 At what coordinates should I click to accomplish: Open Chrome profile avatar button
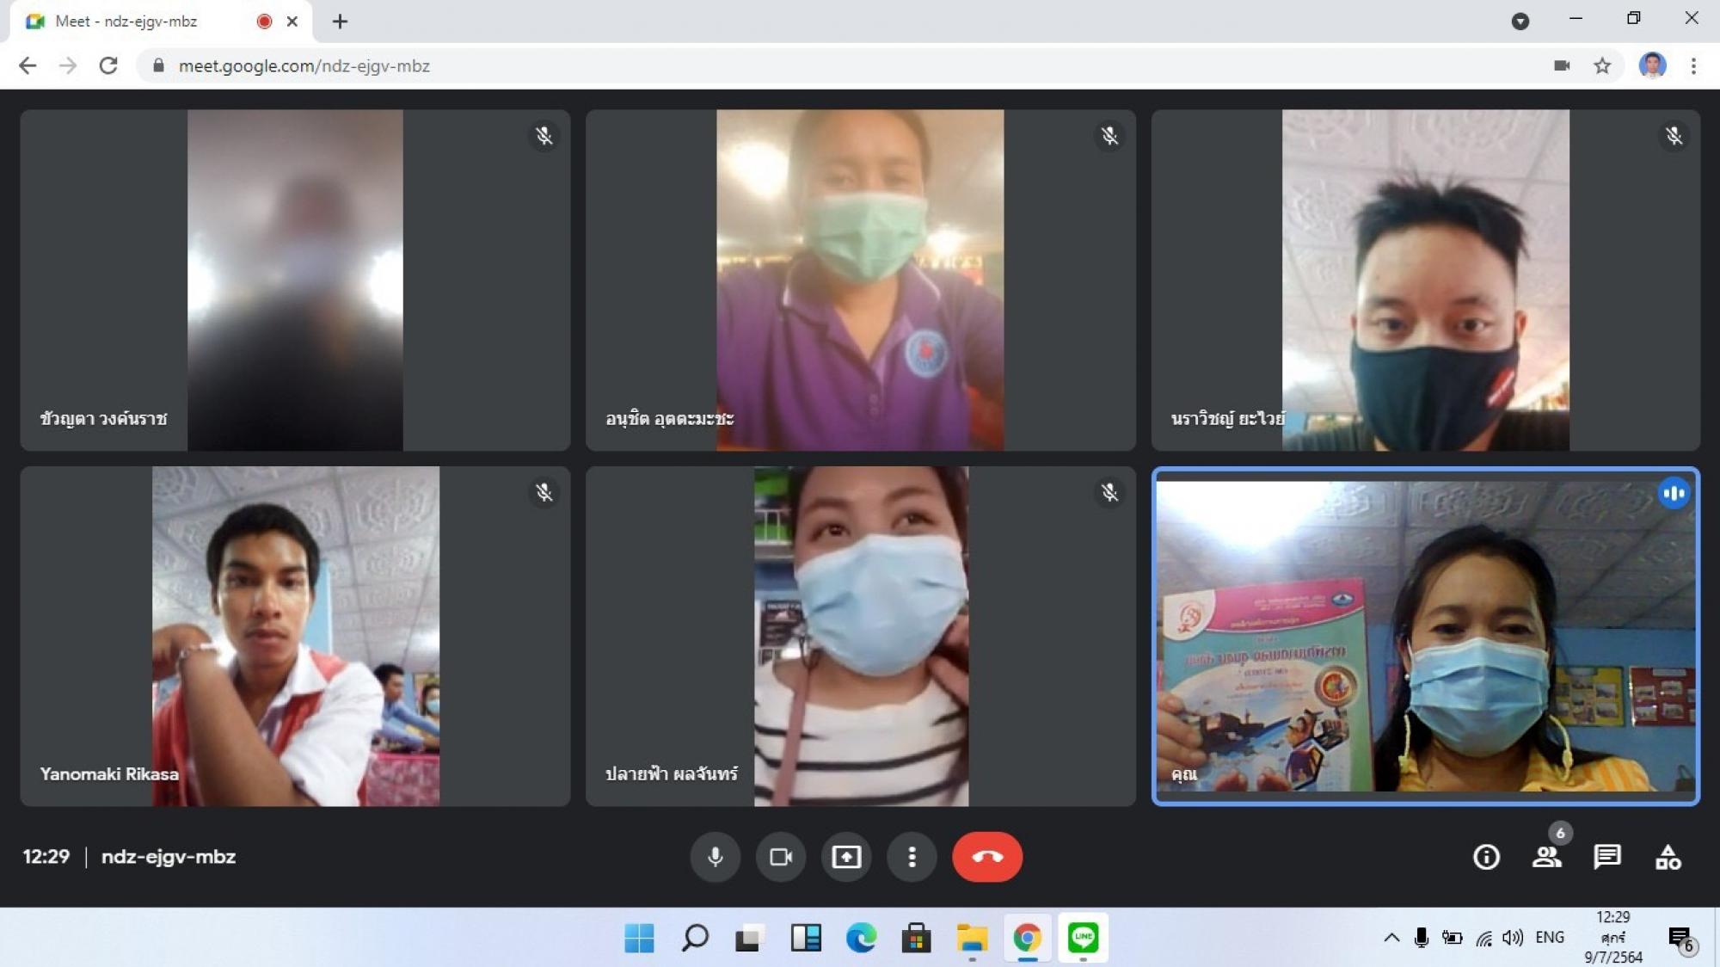coord(1652,66)
